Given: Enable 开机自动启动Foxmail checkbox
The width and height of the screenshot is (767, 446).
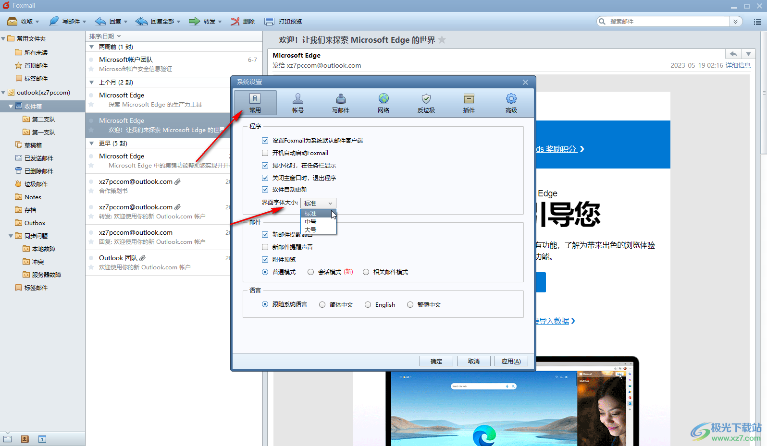Looking at the screenshot, I should coord(265,153).
